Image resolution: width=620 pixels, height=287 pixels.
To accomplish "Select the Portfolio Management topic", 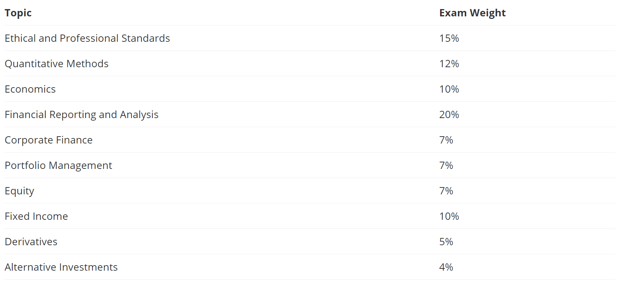I will pyautogui.click(x=58, y=166).
